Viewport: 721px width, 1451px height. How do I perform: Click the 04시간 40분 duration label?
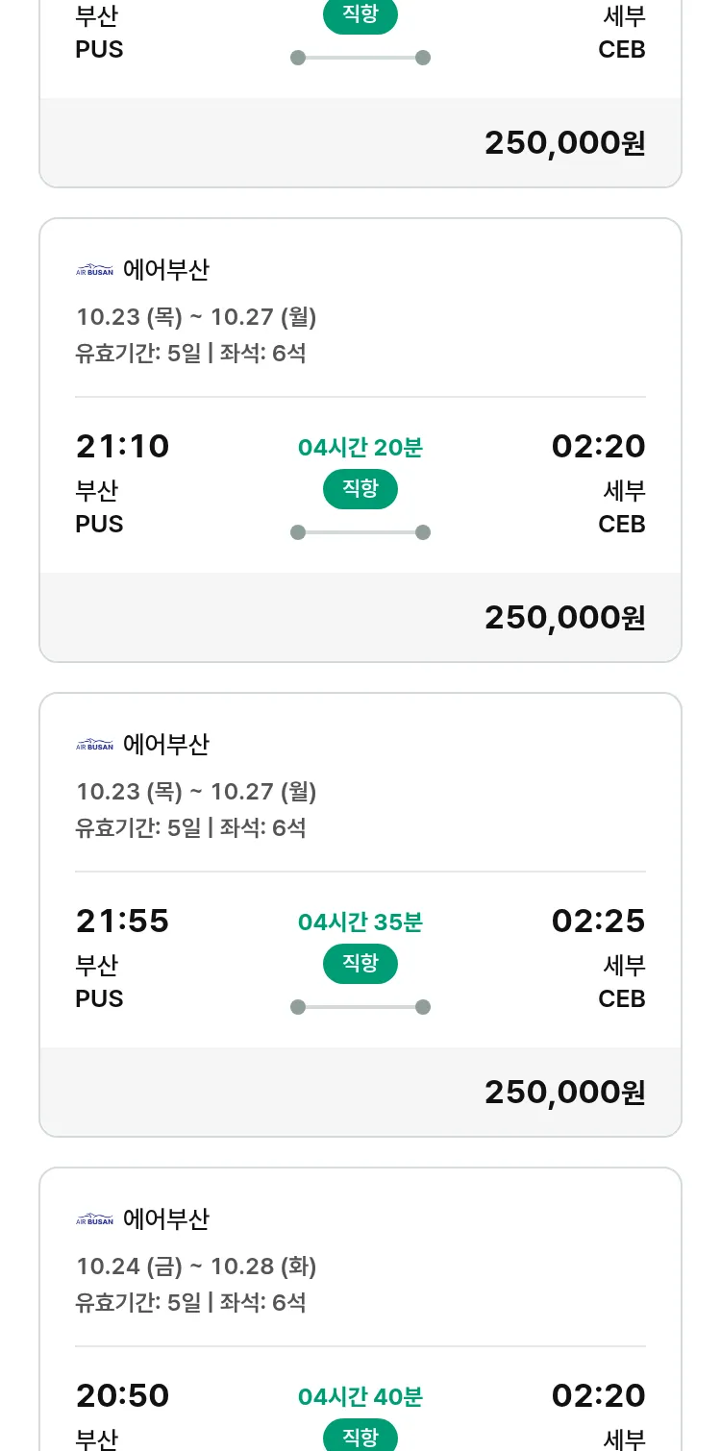click(360, 1396)
